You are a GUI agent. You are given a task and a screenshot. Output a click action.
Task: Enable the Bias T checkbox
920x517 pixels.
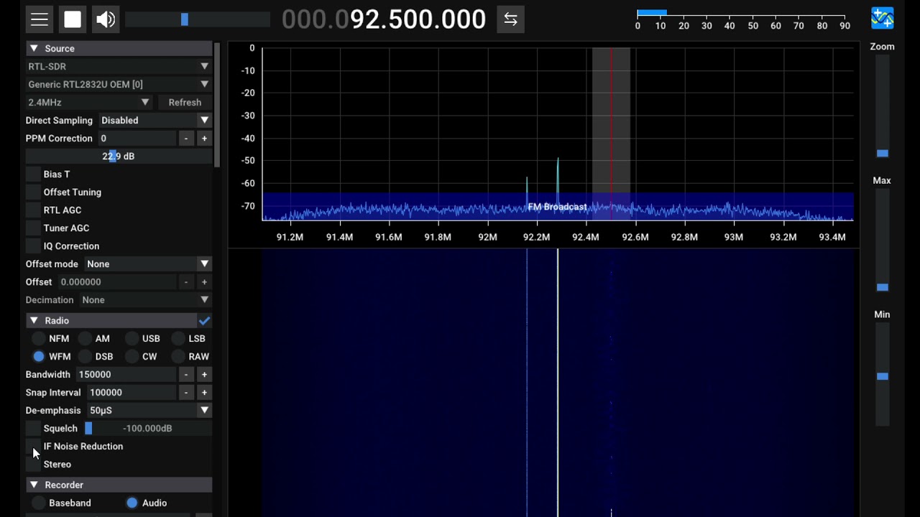[x=33, y=174]
